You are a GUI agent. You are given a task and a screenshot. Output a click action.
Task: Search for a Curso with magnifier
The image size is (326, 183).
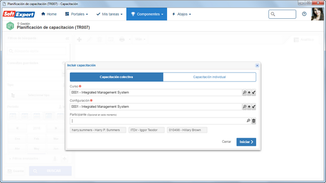[244, 93]
